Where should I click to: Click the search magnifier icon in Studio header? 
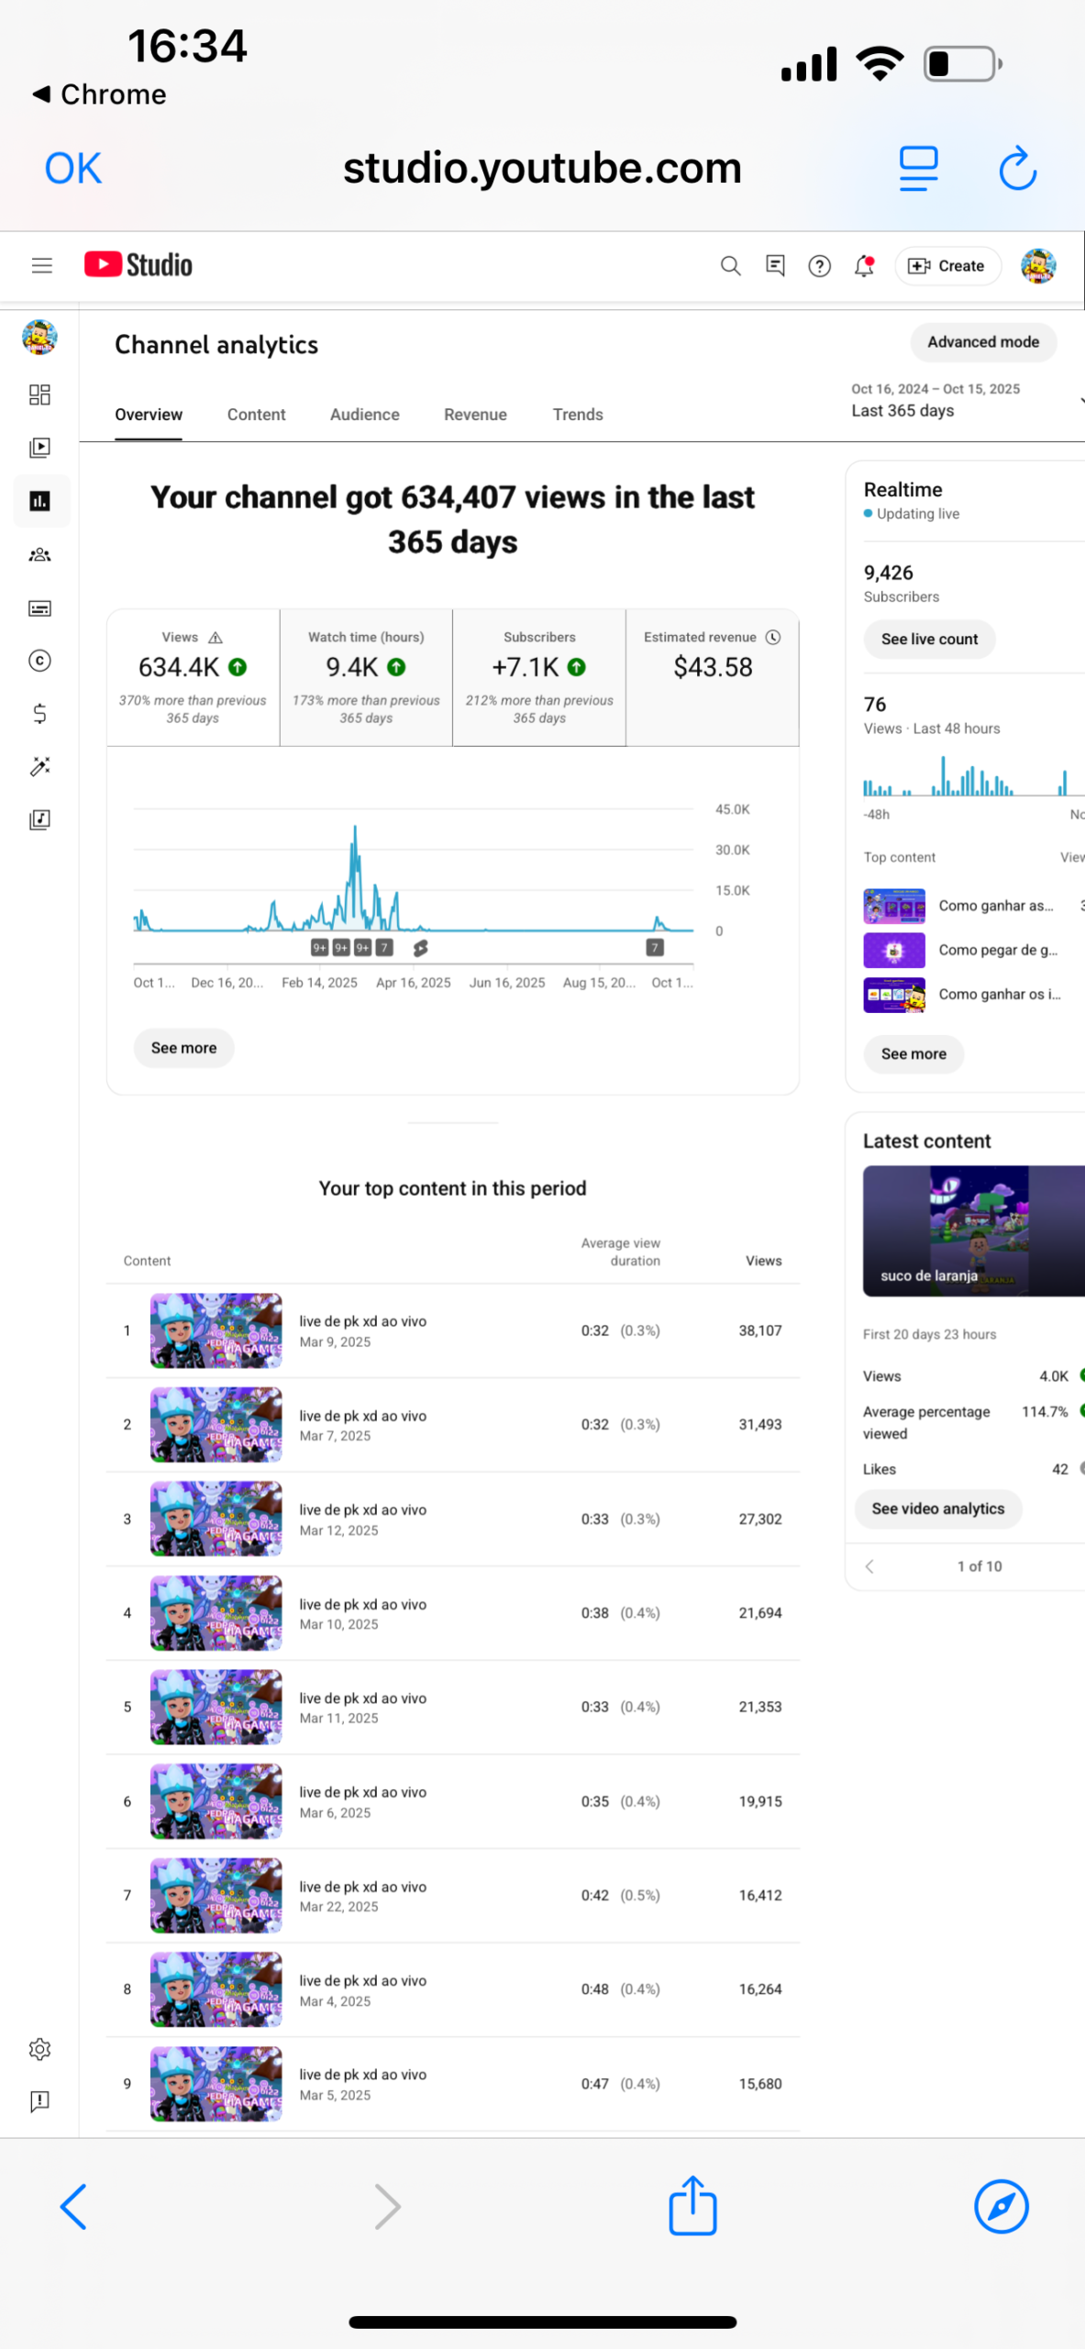point(730,266)
